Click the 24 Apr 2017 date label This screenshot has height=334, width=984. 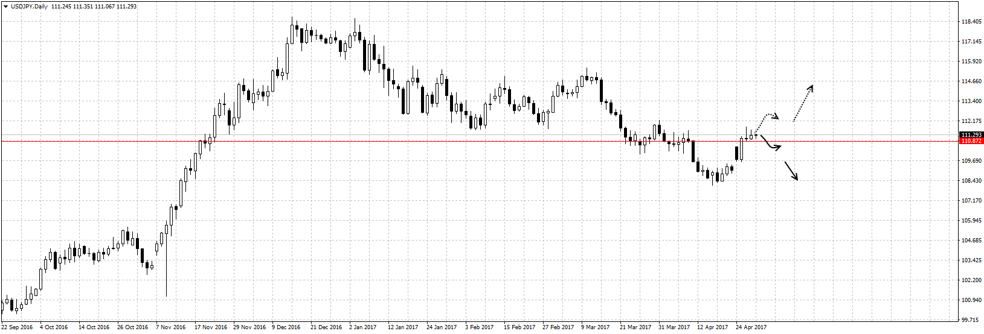pyautogui.click(x=751, y=327)
